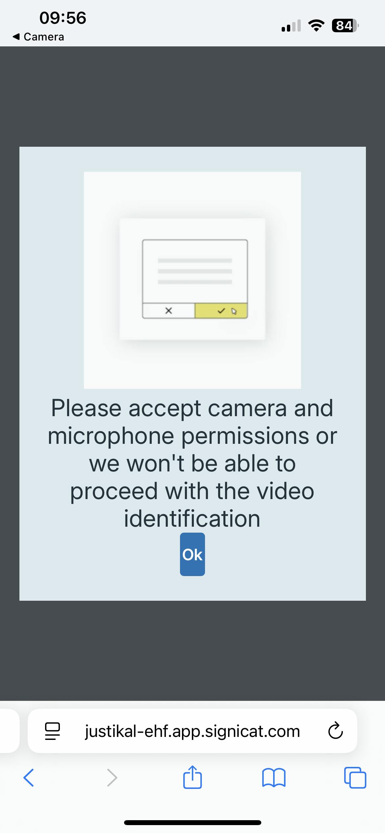
Task: Click the permission dialog illustration image
Action: pos(192,280)
